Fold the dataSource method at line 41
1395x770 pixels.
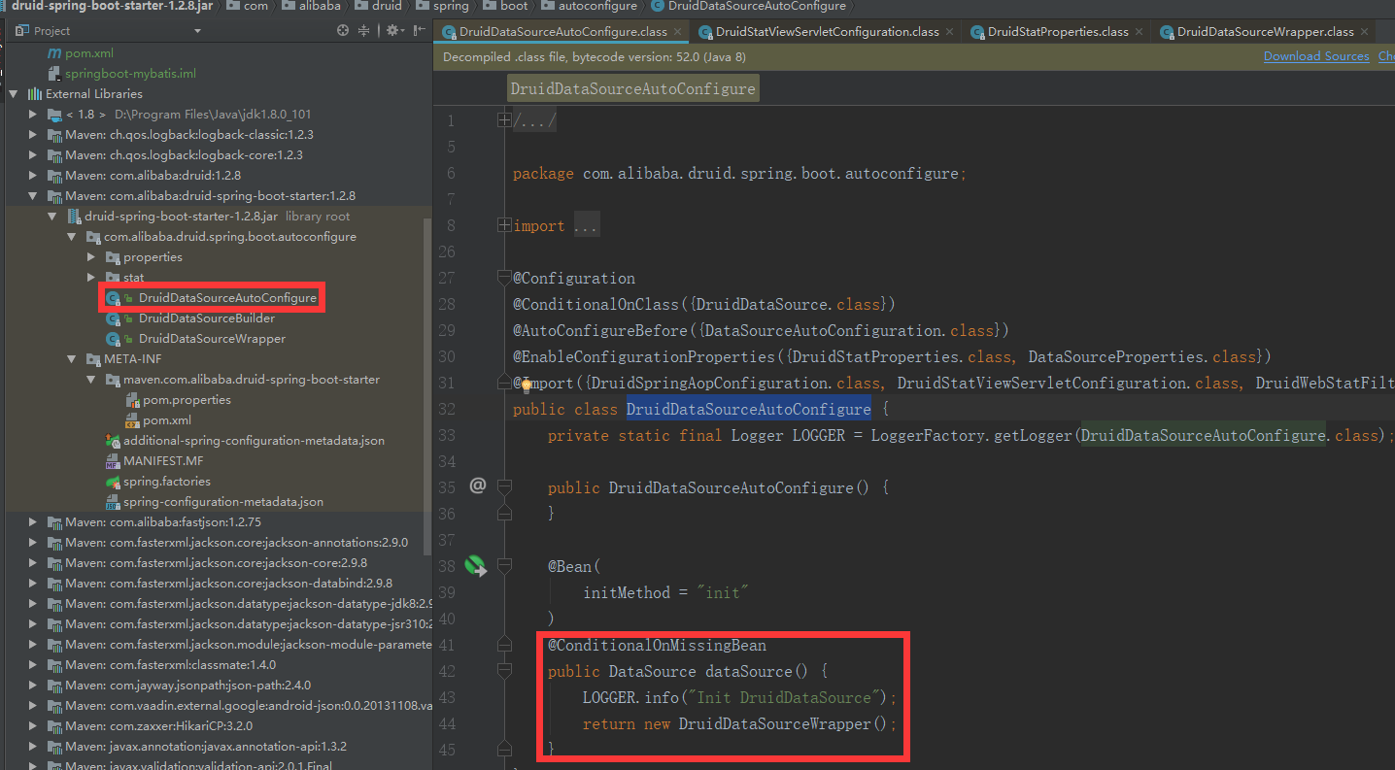pos(504,644)
